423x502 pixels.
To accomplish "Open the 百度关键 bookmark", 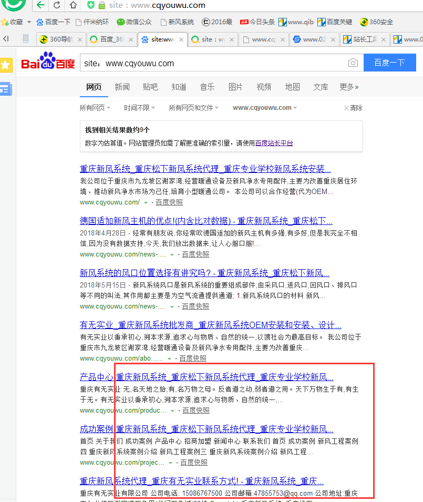I will (x=335, y=22).
